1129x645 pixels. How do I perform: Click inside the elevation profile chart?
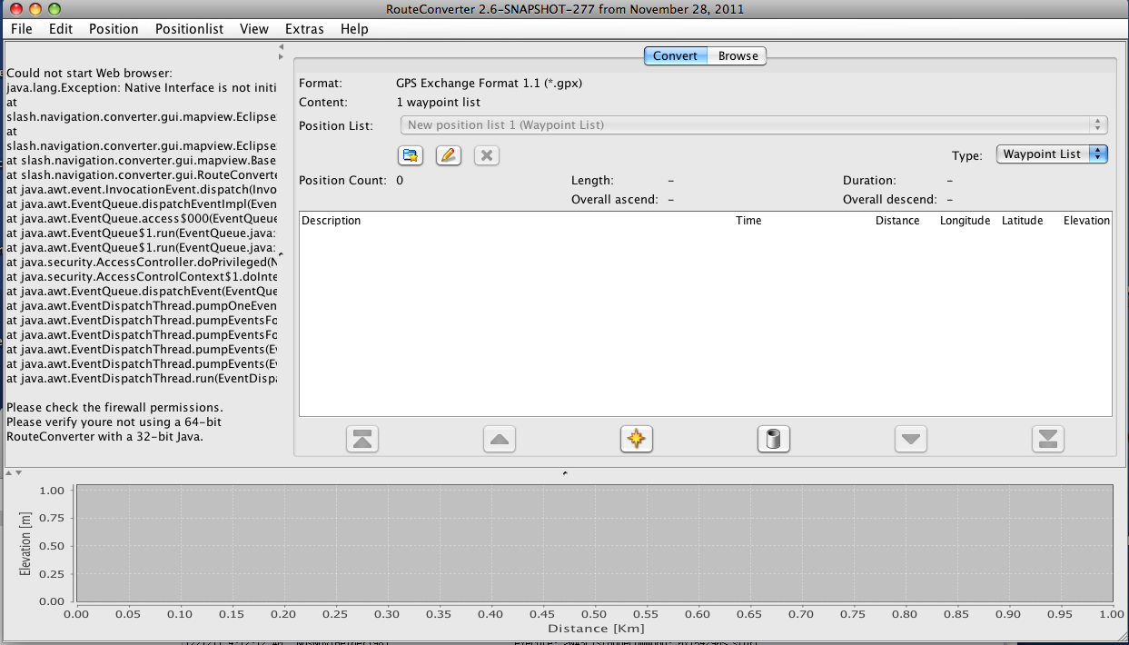click(595, 542)
